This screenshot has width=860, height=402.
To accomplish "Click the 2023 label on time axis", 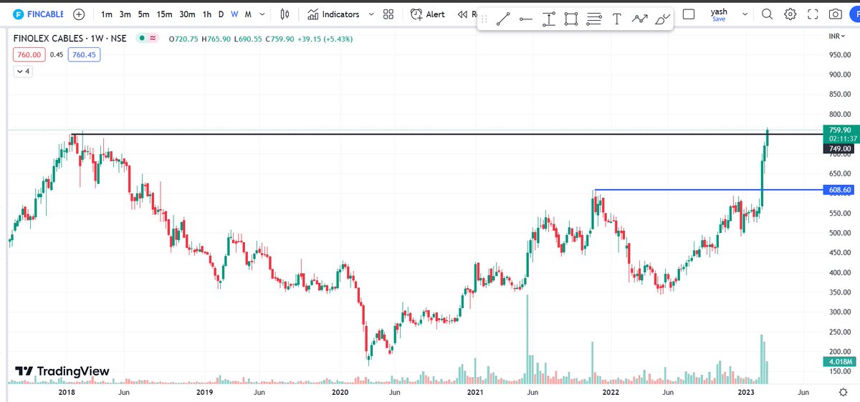I will [x=747, y=393].
